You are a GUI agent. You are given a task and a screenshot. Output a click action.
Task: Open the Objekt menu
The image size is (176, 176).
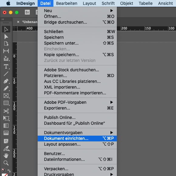(x=127, y=3)
